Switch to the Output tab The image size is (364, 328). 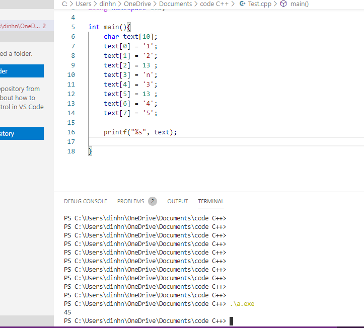177,201
